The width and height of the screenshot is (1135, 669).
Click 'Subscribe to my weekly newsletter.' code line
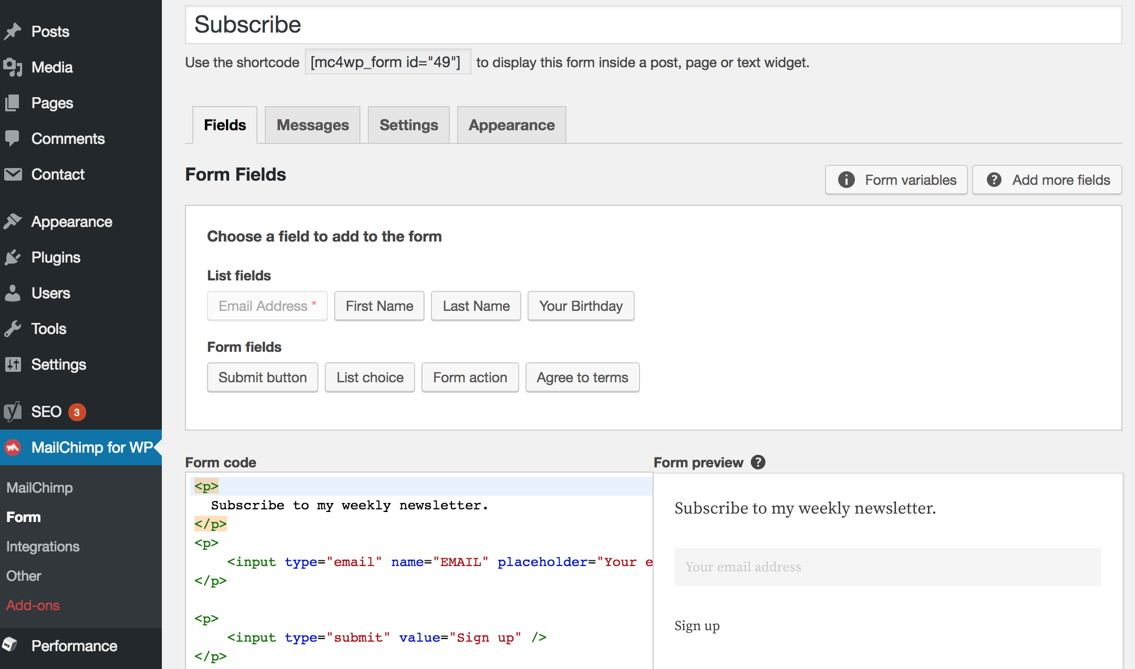[349, 505]
